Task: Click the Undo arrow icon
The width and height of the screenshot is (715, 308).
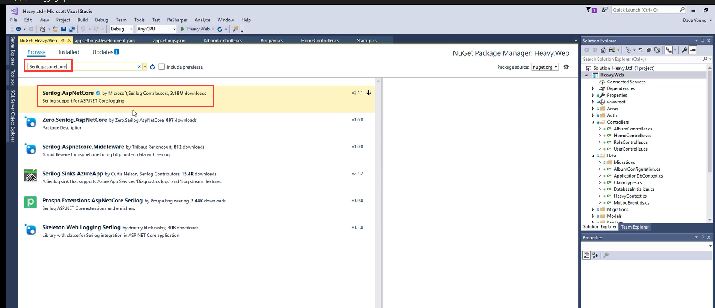Action: (83, 29)
